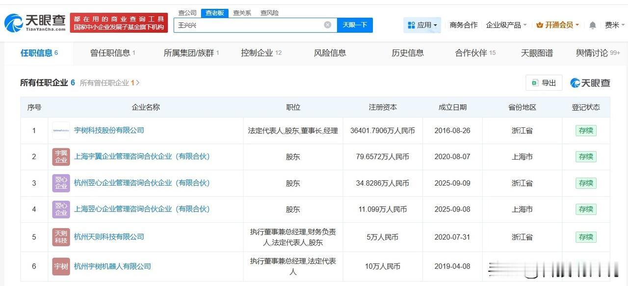Screen dimensions: 628x286
Task: Switch to the 查公司 search tab
Action: [x=187, y=13]
